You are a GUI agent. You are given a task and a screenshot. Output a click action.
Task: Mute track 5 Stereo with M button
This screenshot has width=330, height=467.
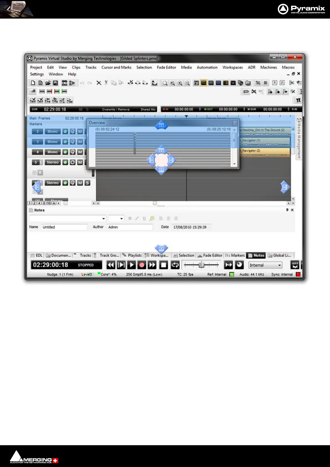point(80,162)
